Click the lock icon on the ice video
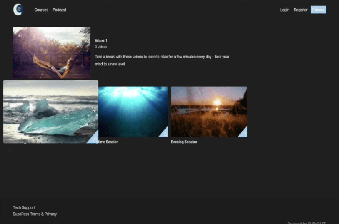This screenshot has width=339, height=224. [x=95, y=139]
